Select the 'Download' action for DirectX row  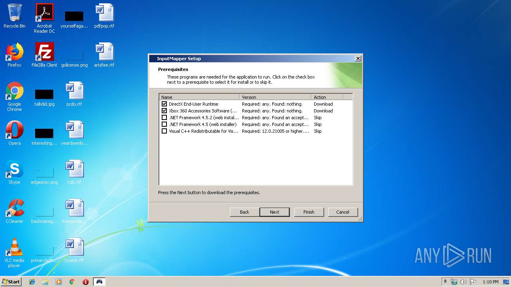(x=323, y=104)
